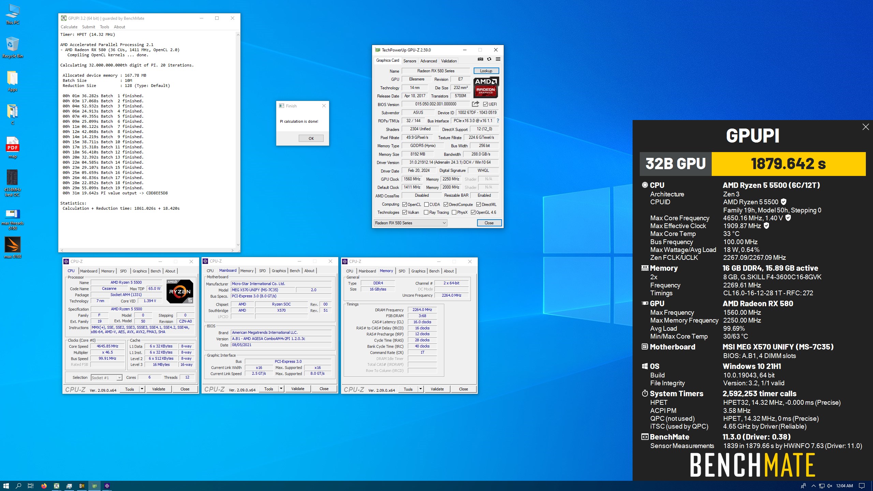Viewport: 873px width, 491px height.
Task: Toggle the OpenGL 4.6 checkbox
Action: [x=473, y=212]
